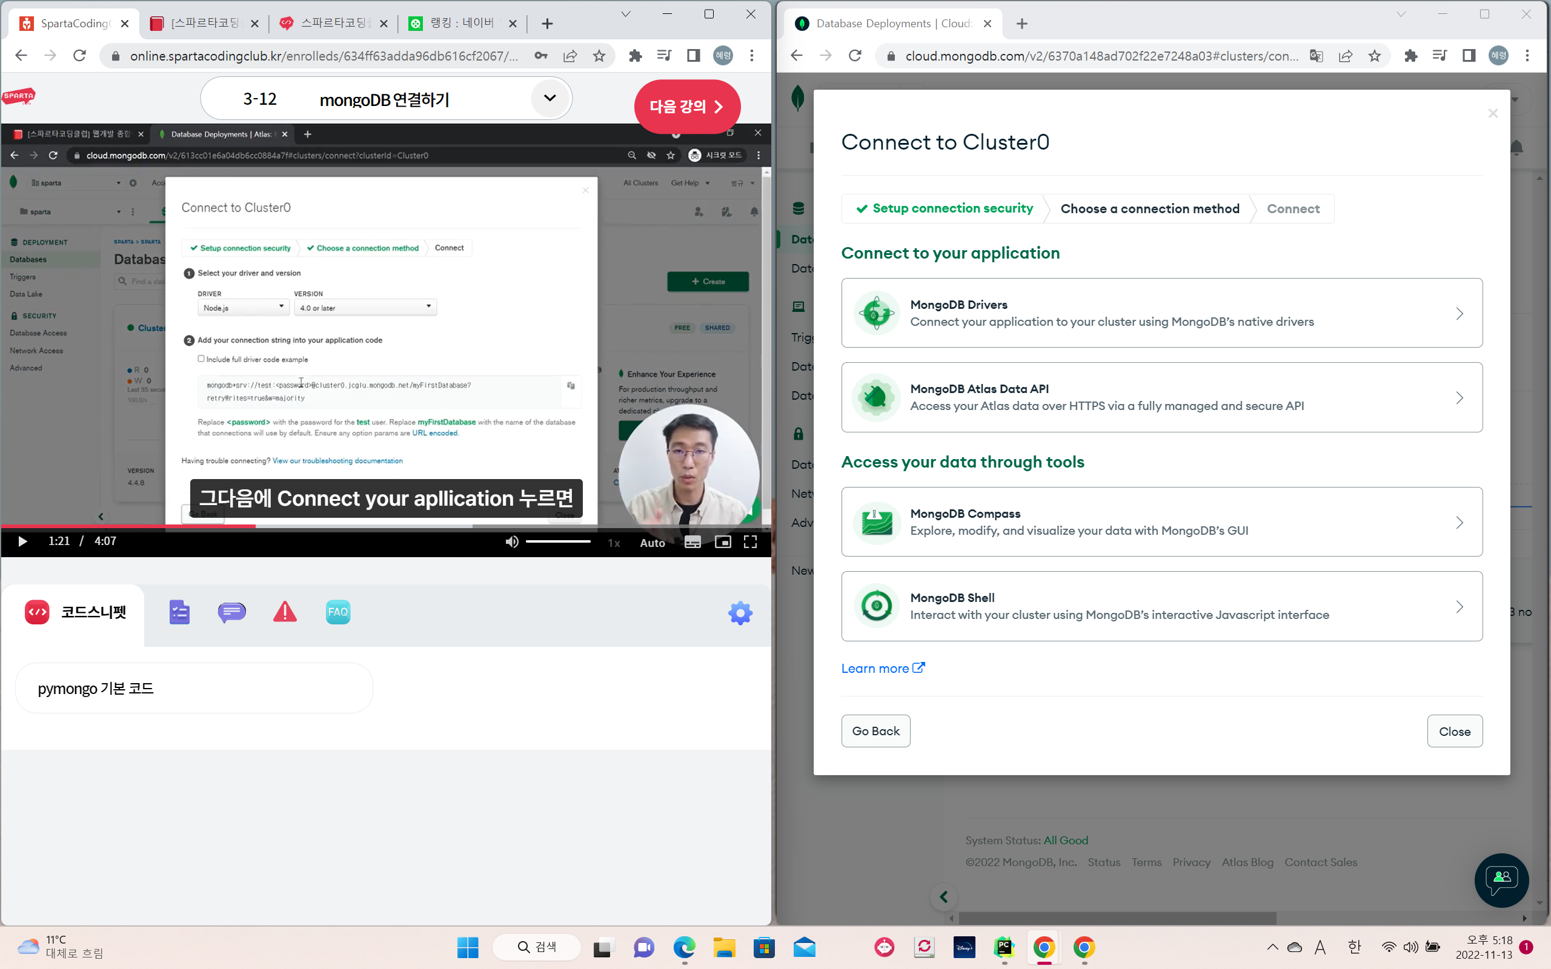Screen dimensions: 1551x969
Task: Click the MongoDB Shell icon
Action: point(876,606)
